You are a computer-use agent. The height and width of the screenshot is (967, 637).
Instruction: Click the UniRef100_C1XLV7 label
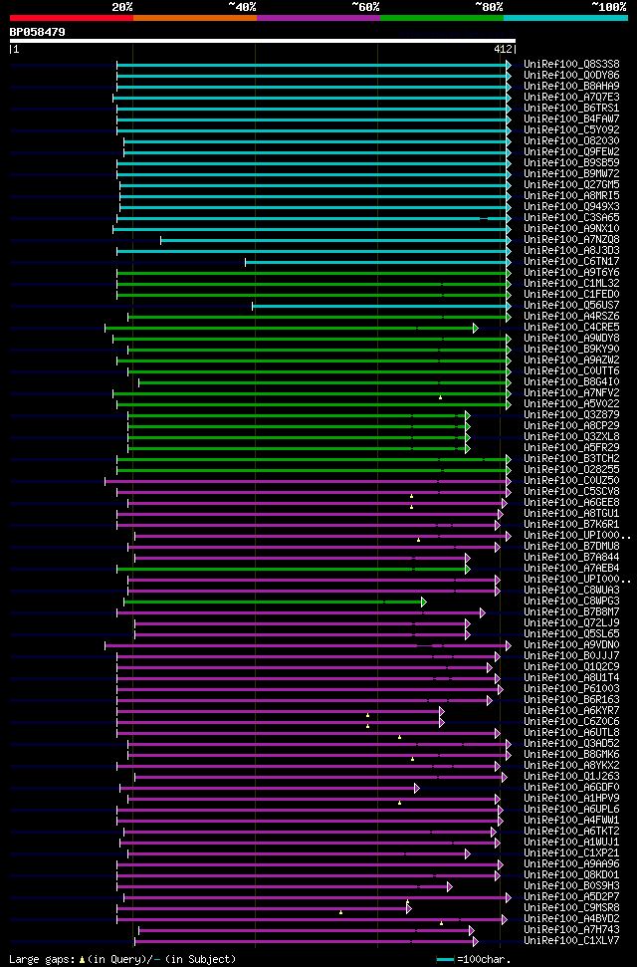coord(571,942)
